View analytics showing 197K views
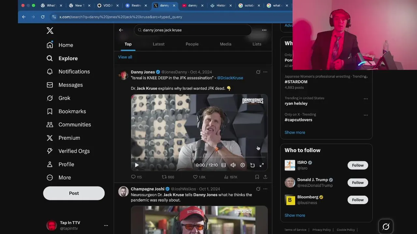The width and height of the screenshot is (417, 234). [x=231, y=177]
